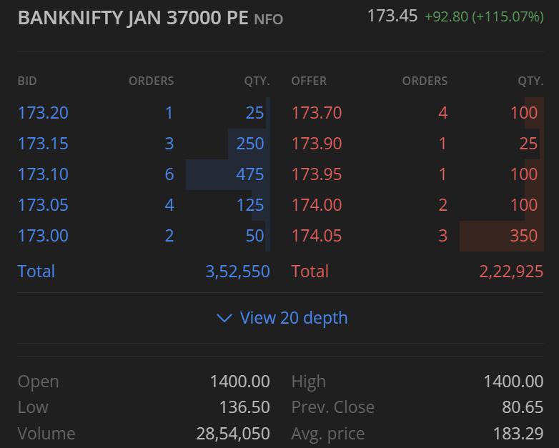Click the BID column header

27,81
